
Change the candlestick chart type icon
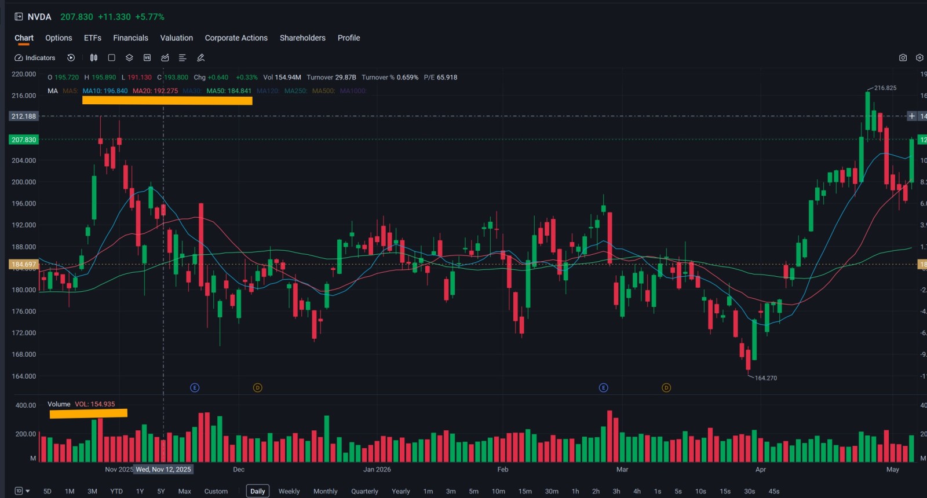[x=94, y=58]
